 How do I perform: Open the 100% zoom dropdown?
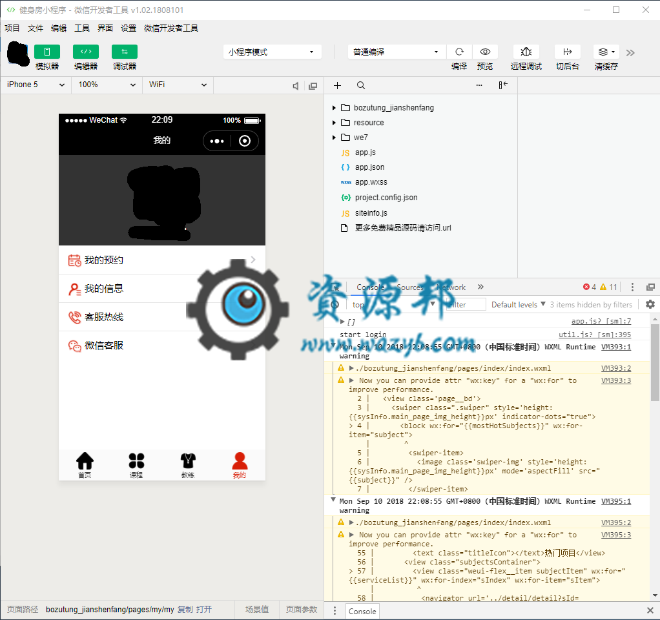click(x=107, y=85)
